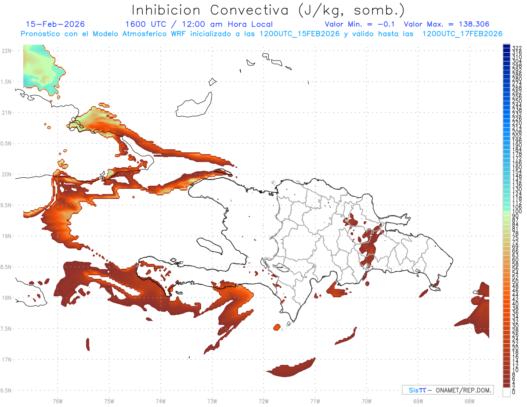Click the light green 100 colorbar swatch
527x407 pixels.
click(x=506, y=213)
